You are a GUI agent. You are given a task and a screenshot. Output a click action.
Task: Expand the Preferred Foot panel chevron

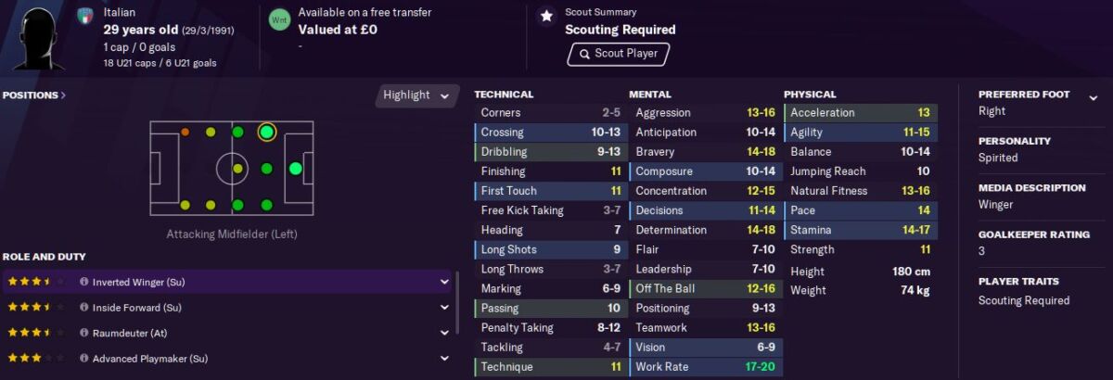[1093, 95]
